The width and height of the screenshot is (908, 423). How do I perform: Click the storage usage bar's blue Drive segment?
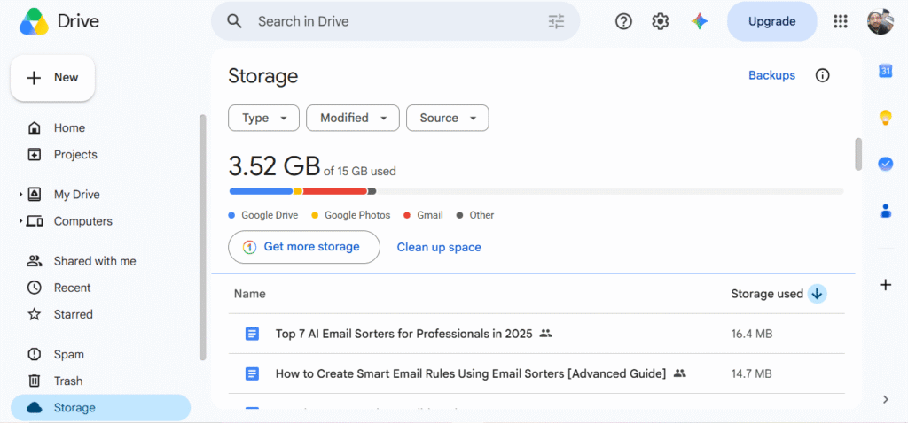(x=262, y=191)
